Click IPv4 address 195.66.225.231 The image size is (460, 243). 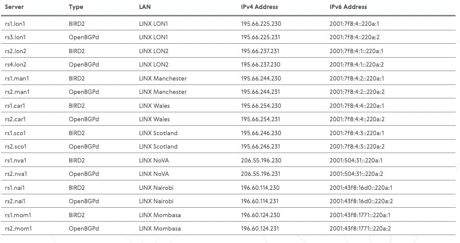[x=261, y=37]
